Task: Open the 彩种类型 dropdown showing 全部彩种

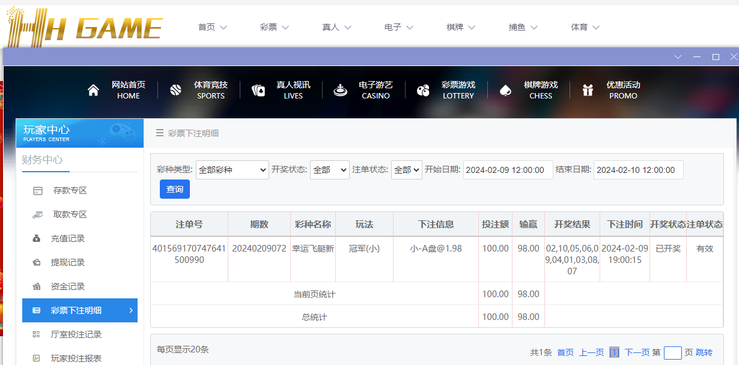Action: click(x=232, y=170)
